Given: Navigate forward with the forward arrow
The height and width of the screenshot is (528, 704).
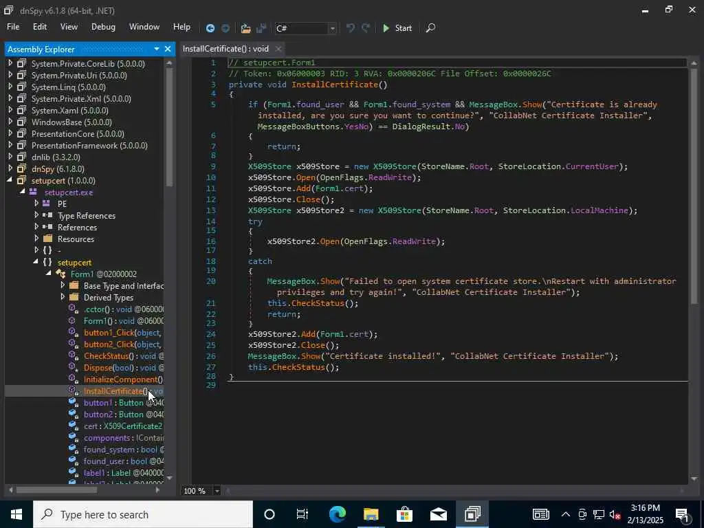Looking at the screenshot, I should tap(225, 28).
